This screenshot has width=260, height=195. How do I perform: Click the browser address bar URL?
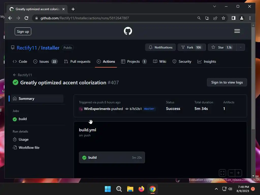(85, 18)
